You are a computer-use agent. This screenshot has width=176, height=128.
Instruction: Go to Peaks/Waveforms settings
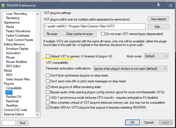18,31
